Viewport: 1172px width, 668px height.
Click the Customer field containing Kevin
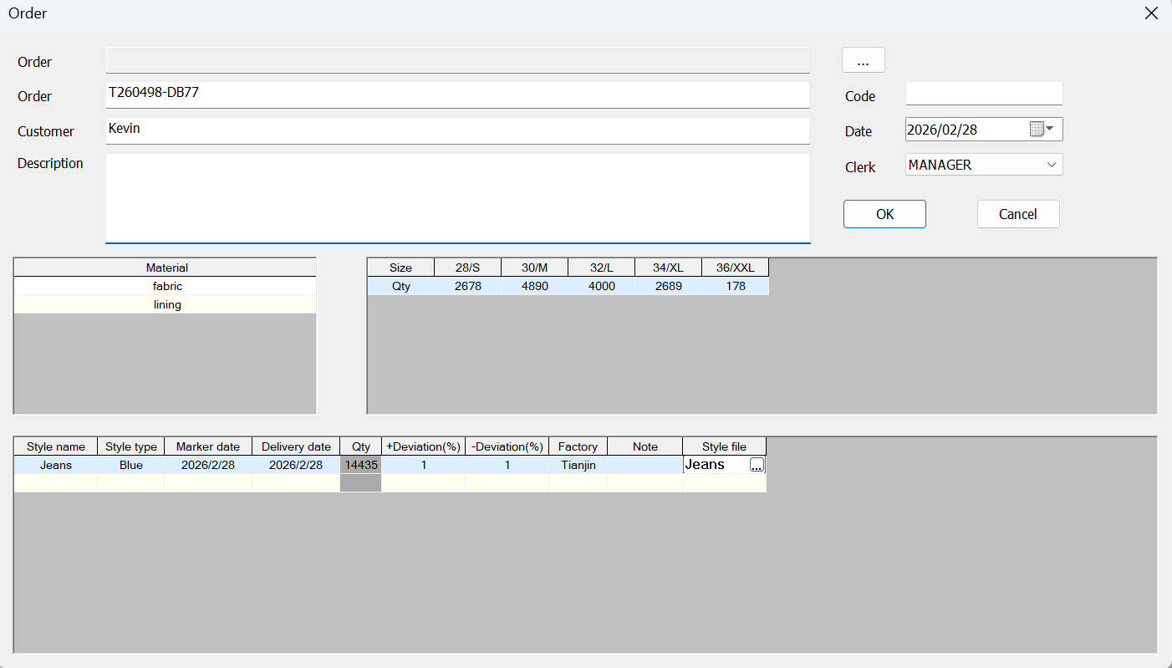(x=457, y=130)
